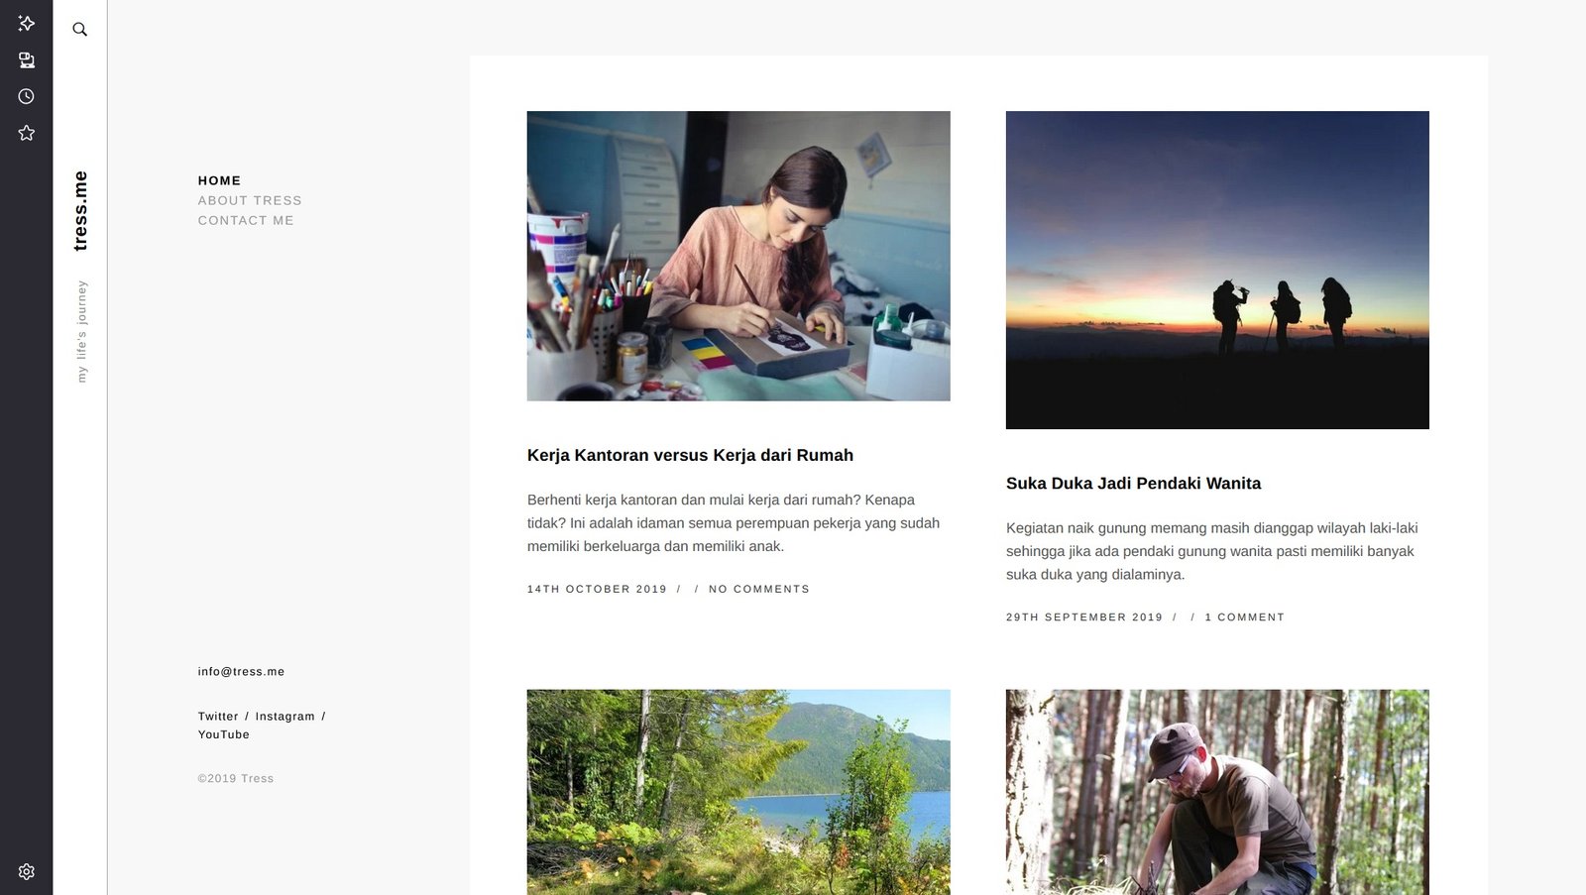Open the CONTACT ME page

point(246,220)
